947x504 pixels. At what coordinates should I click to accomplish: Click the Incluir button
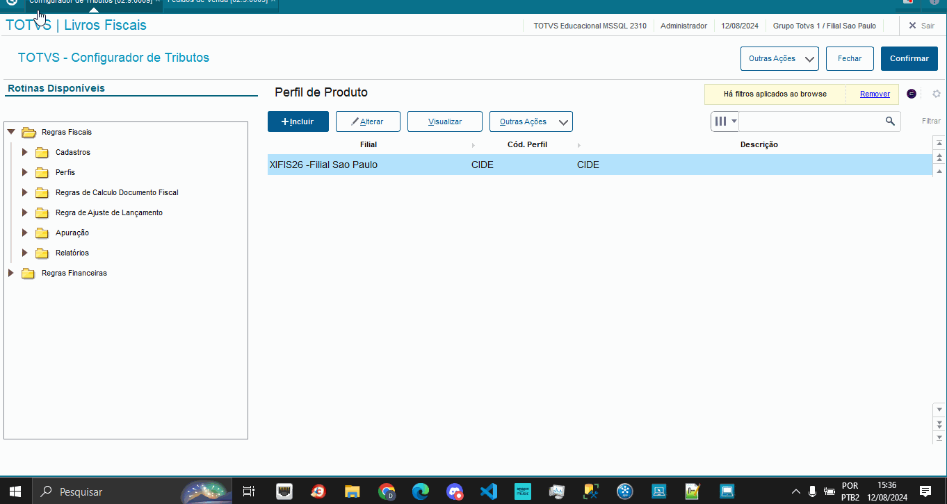(x=298, y=121)
